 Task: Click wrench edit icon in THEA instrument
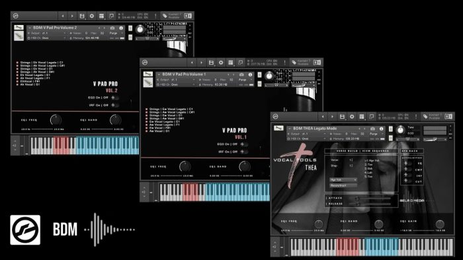pyautogui.click(x=278, y=128)
